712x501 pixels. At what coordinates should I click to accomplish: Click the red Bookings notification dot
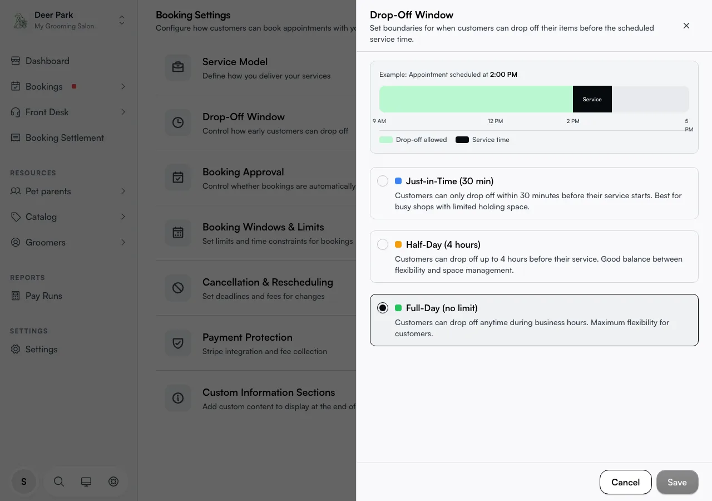point(74,86)
